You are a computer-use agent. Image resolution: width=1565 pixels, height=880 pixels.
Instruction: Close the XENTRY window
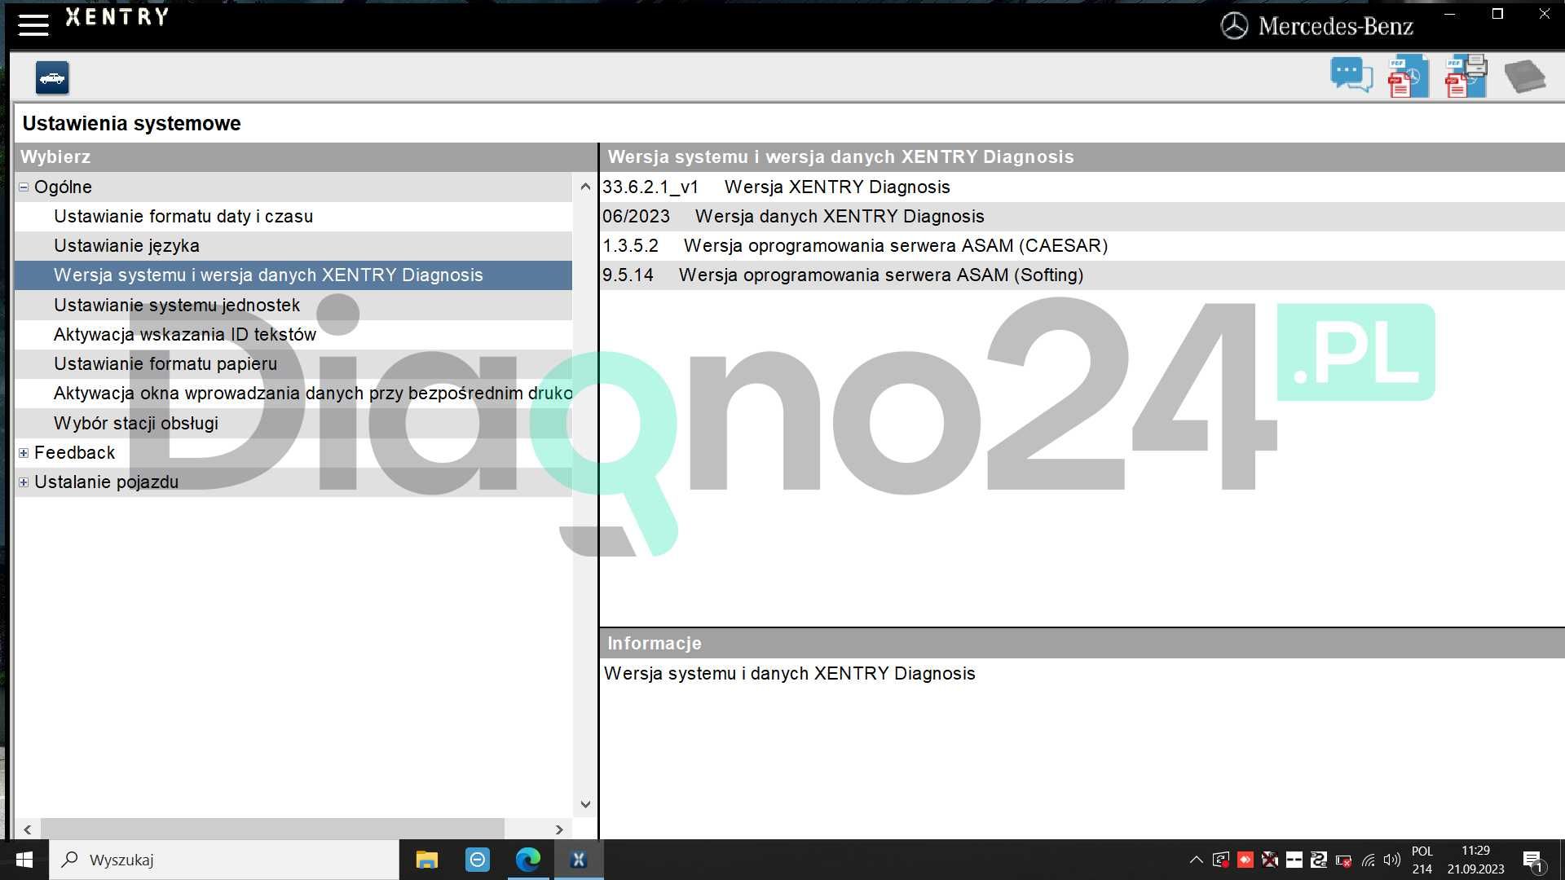click(1544, 14)
